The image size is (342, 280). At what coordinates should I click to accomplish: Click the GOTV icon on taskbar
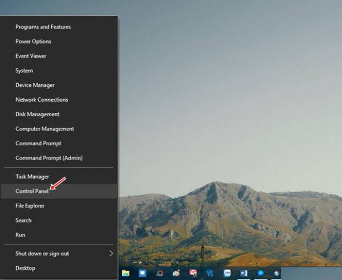210,273
